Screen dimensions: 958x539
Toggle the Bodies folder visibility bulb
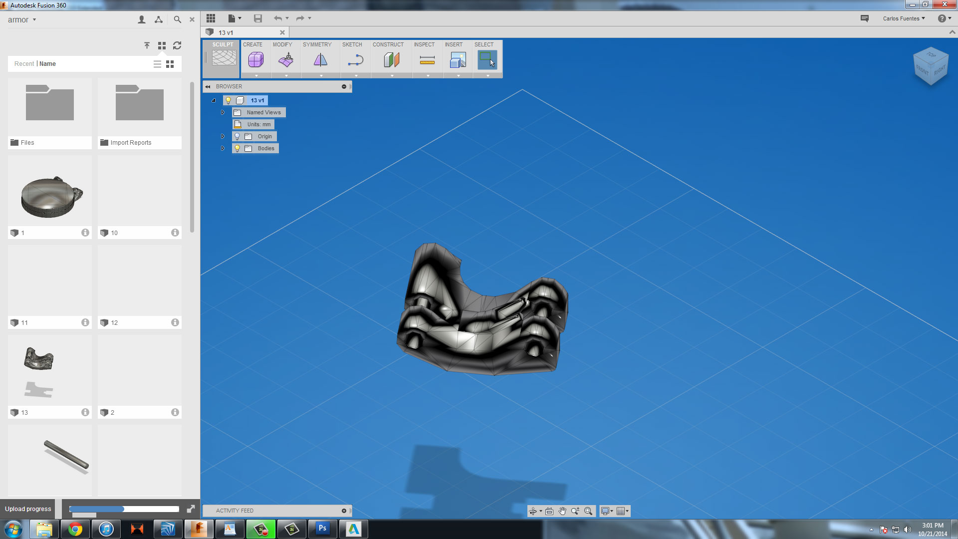tap(237, 148)
